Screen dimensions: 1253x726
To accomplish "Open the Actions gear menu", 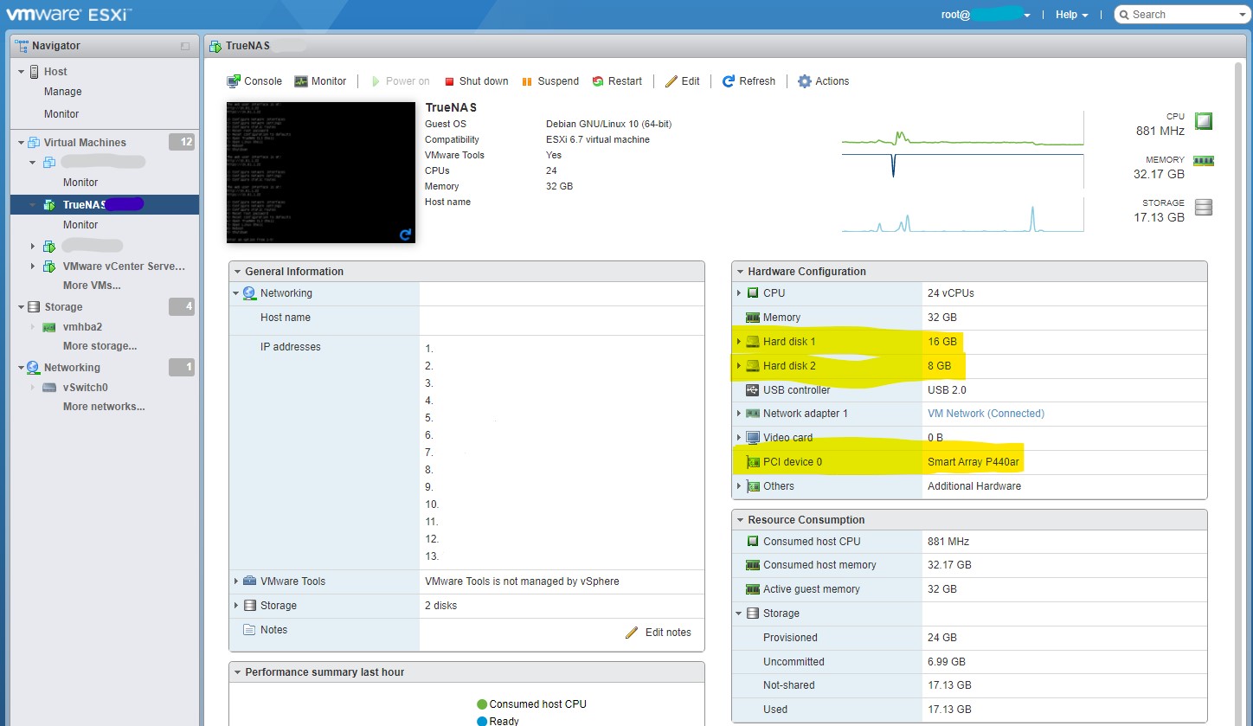I will pyautogui.click(x=823, y=81).
